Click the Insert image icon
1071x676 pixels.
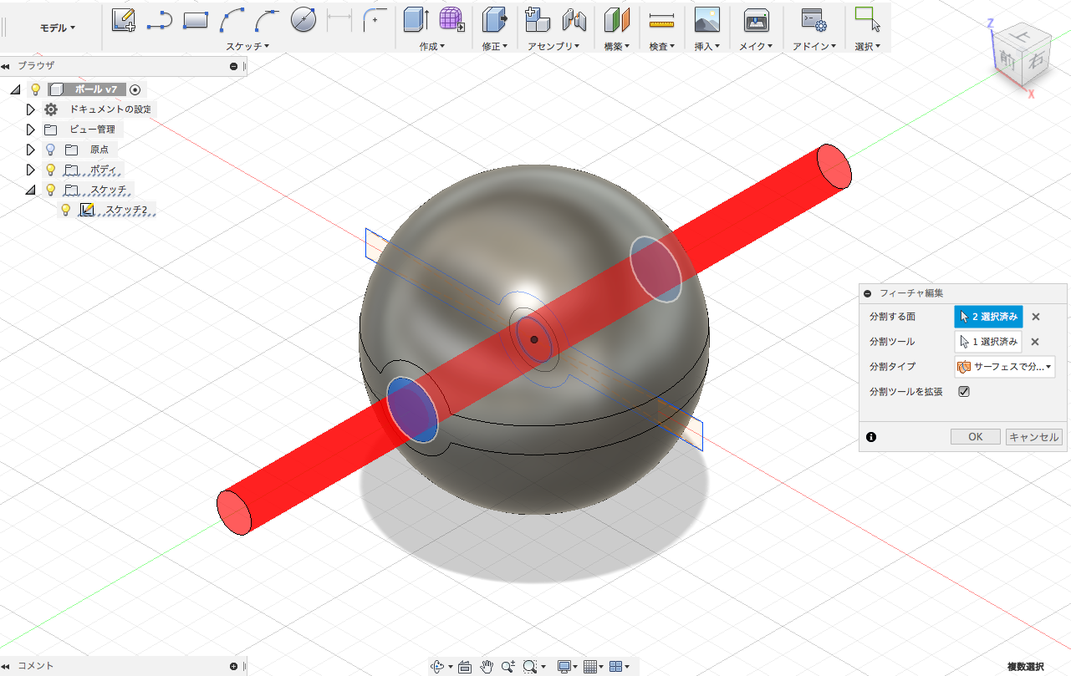[x=707, y=19]
